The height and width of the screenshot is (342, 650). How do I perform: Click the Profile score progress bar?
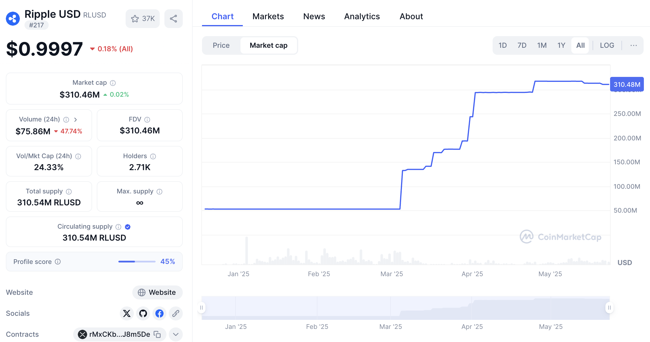click(137, 262)
